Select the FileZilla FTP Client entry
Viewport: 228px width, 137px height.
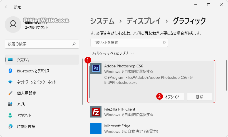click(151, 112)
